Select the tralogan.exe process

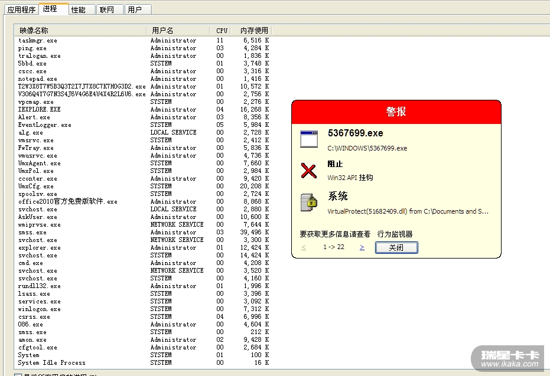click(x=143, y=55)
